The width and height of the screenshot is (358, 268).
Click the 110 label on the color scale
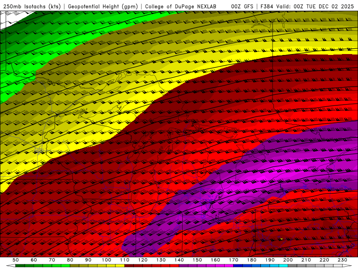tap(125, 260)
